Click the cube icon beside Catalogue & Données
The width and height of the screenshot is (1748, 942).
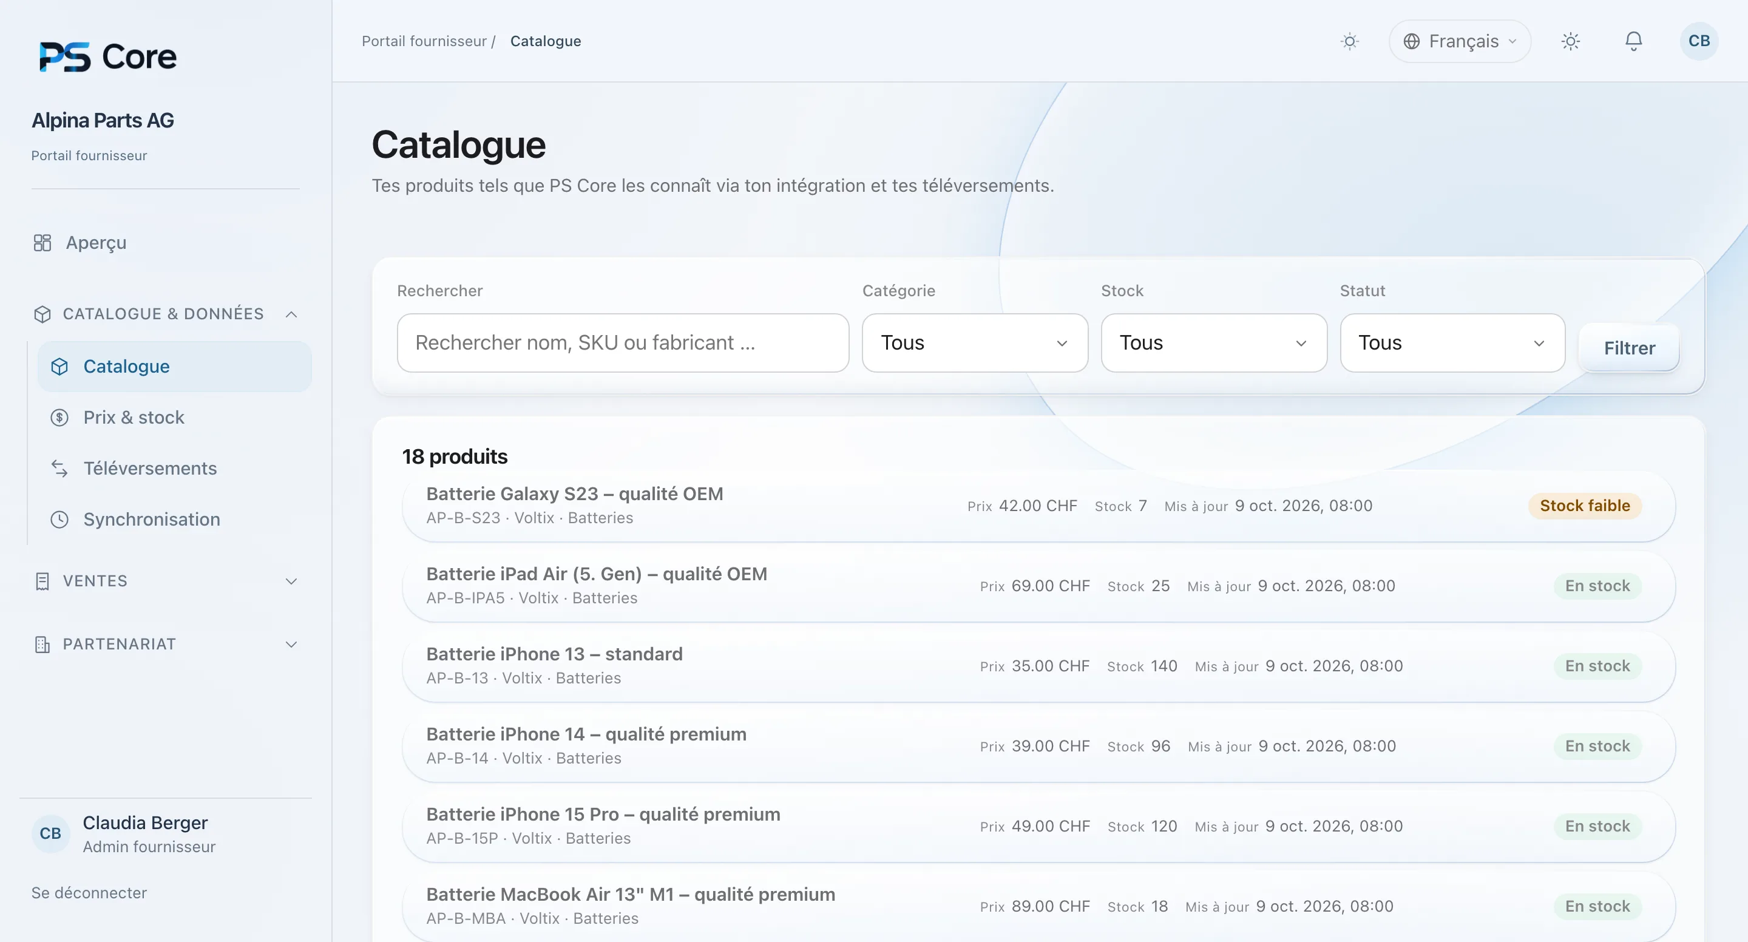42,314
